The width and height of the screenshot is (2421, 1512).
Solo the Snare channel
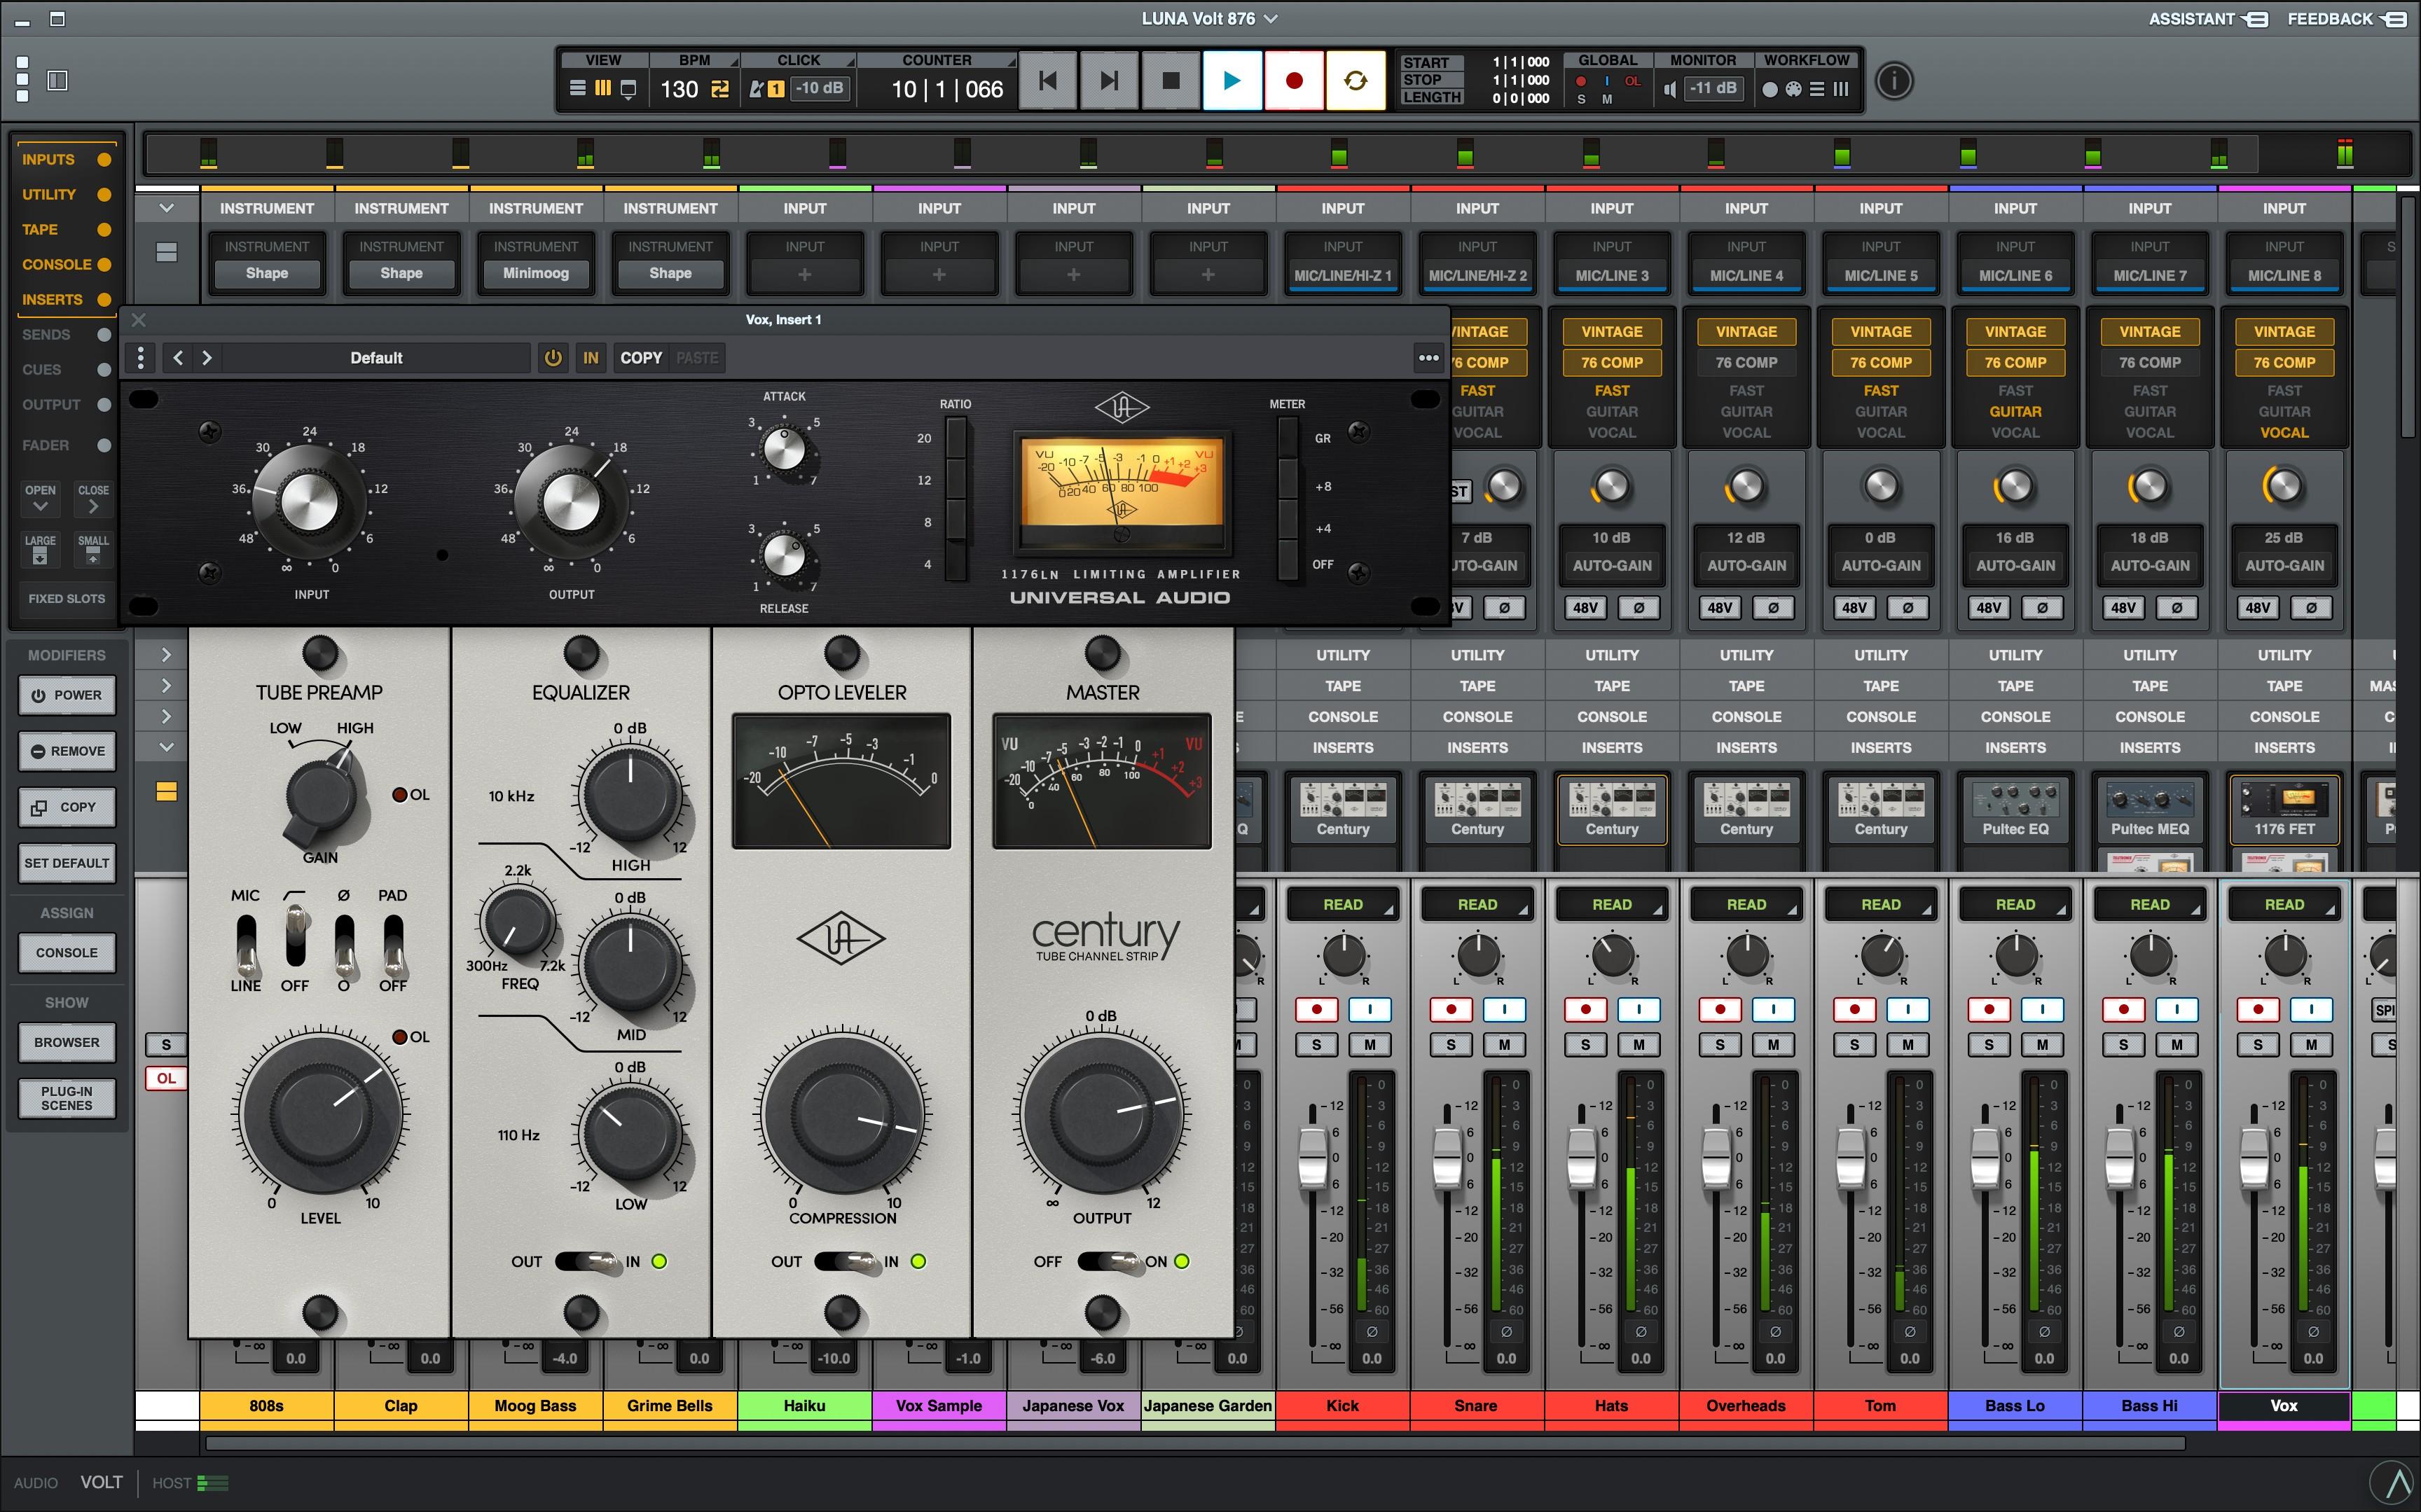pyautogui.click(x=1450, y=1045)
